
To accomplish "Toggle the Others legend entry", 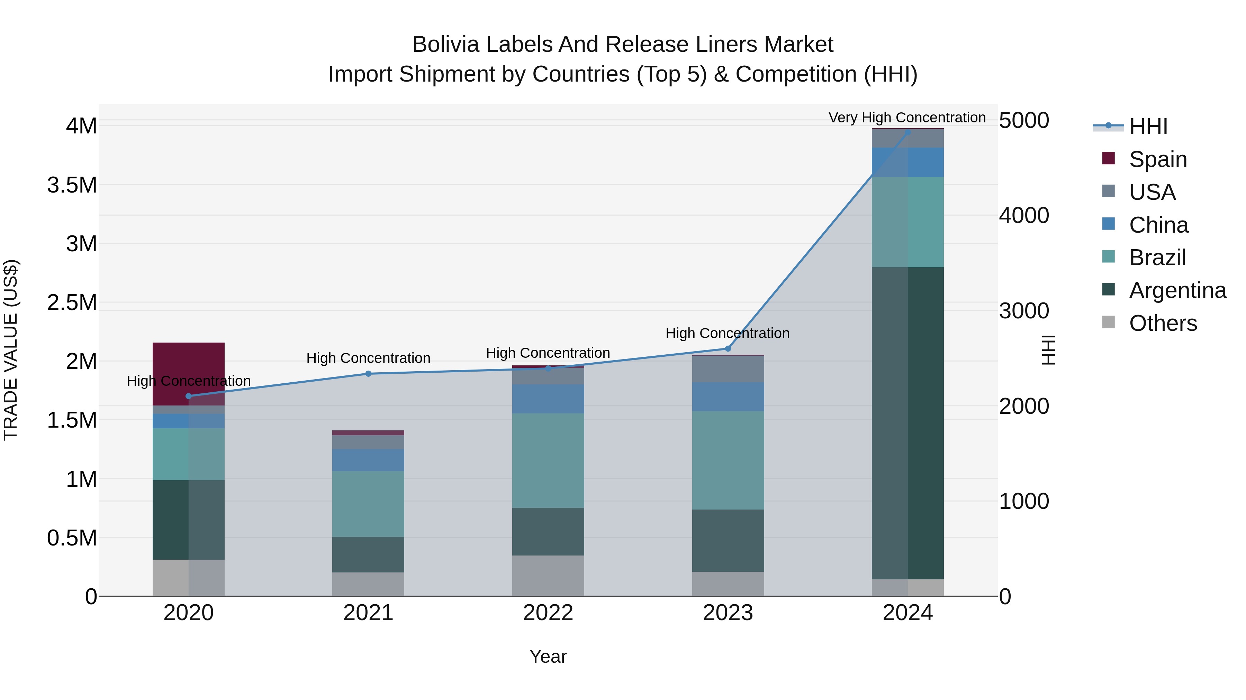I will coord(1149,323).
